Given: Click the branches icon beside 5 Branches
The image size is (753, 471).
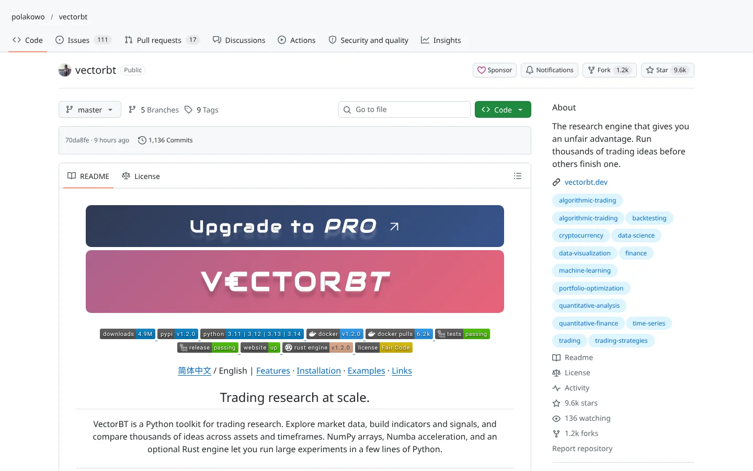Looking at the screenshot, I should [x=132, y=110].
